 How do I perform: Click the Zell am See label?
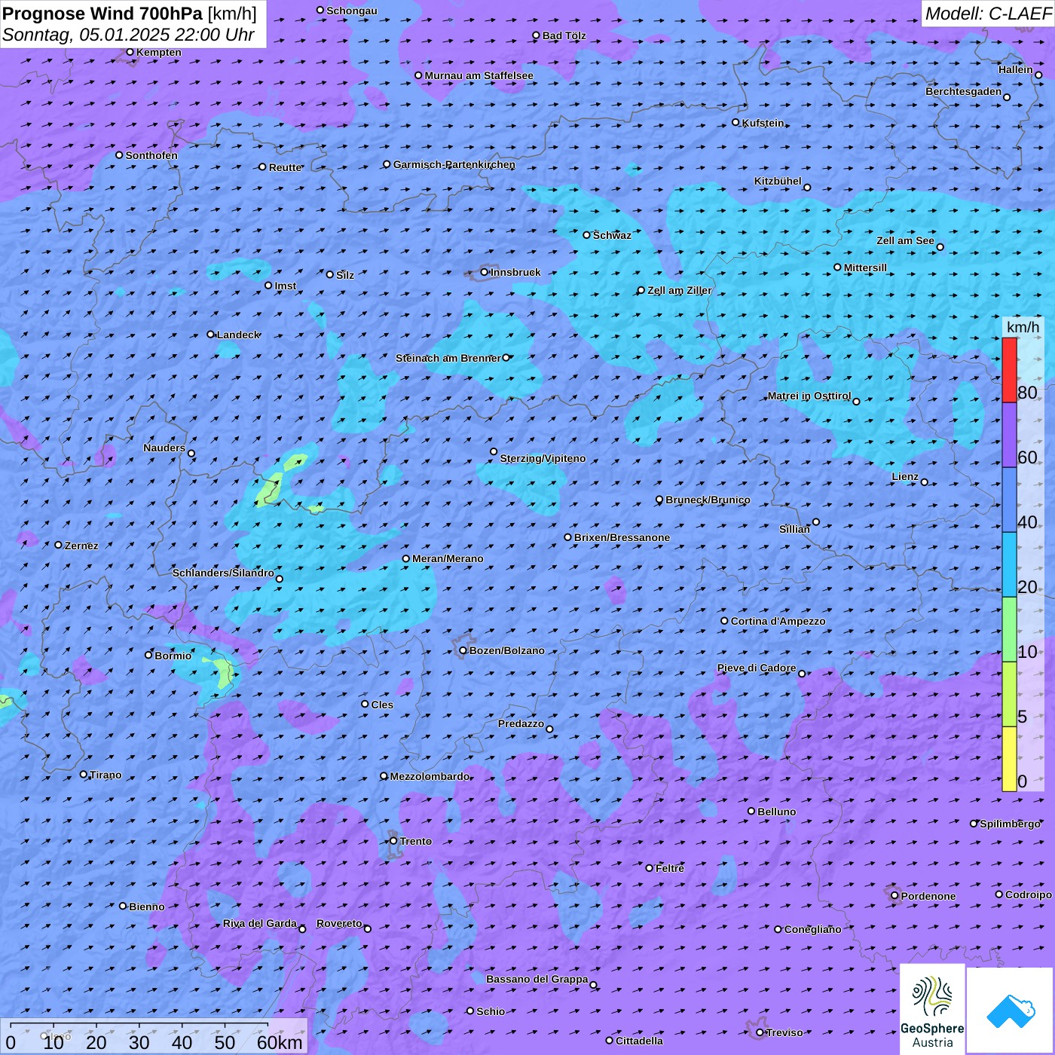pos(905,240)
